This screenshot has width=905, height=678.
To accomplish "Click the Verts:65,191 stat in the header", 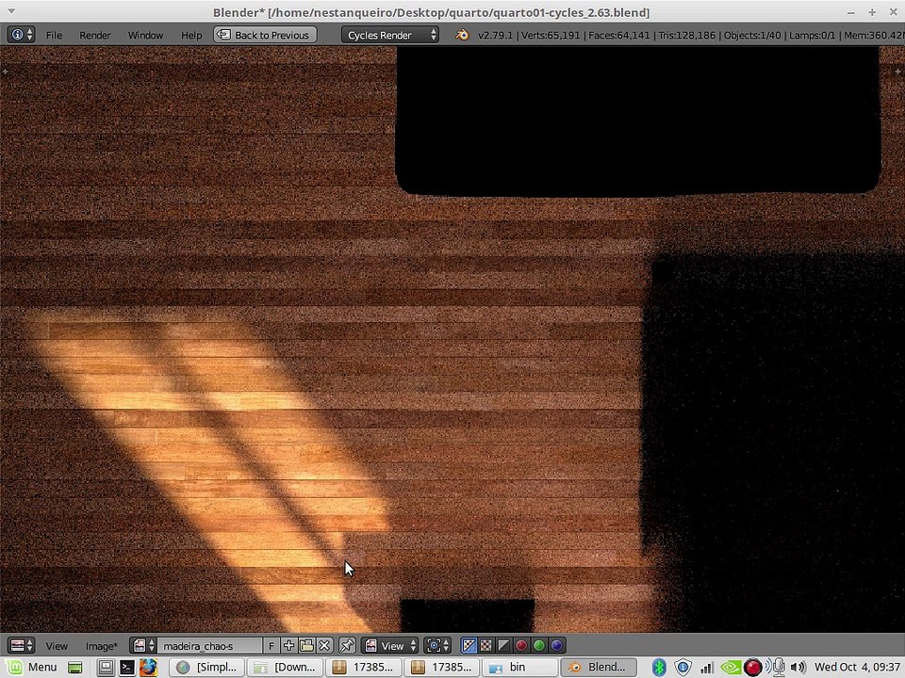I will tap(551, 35).
